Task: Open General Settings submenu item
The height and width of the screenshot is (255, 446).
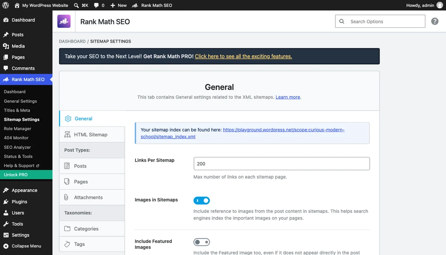Action: point(26,101)
